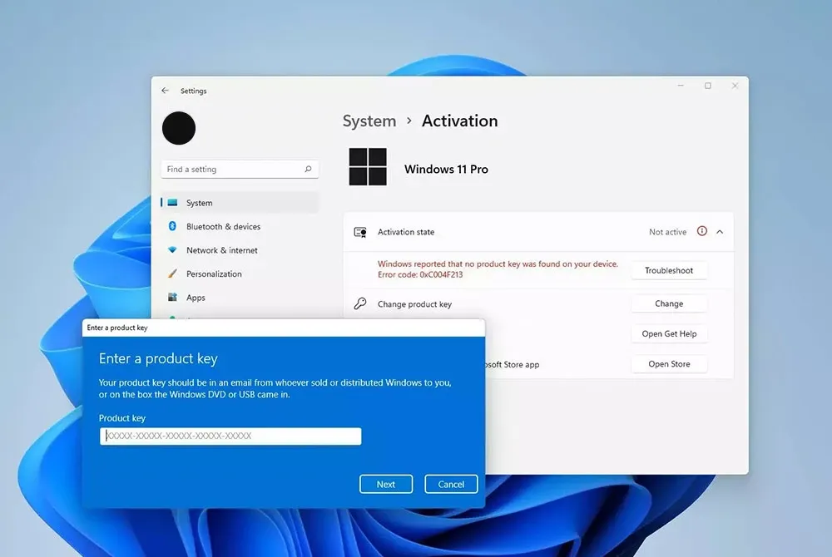Focus the Find a setting search box
This screenshot has width=832, height=557.
(240, 169)
